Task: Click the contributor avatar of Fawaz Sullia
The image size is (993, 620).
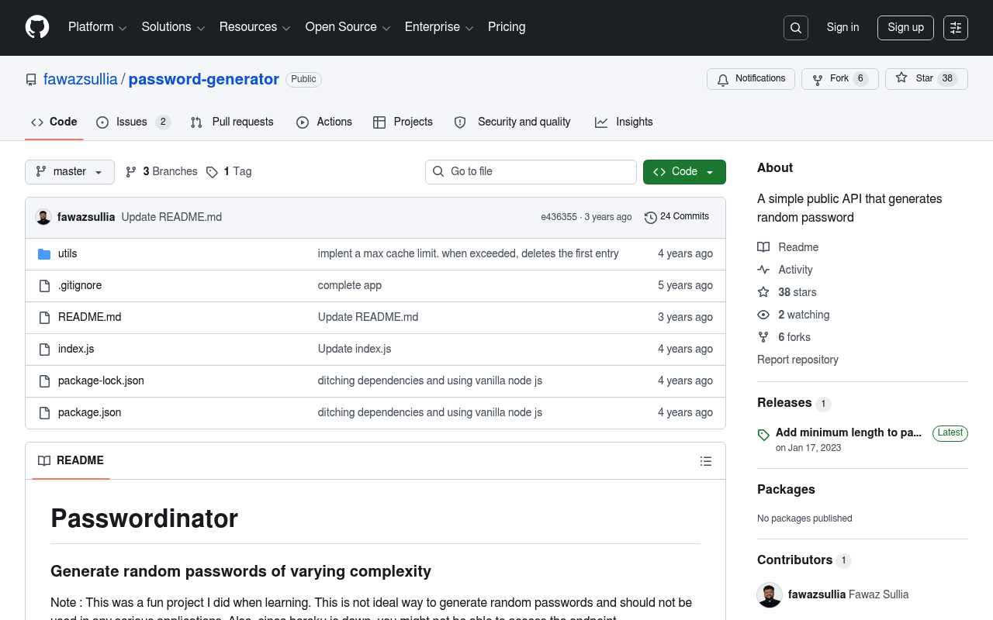Action: [770, 595]
